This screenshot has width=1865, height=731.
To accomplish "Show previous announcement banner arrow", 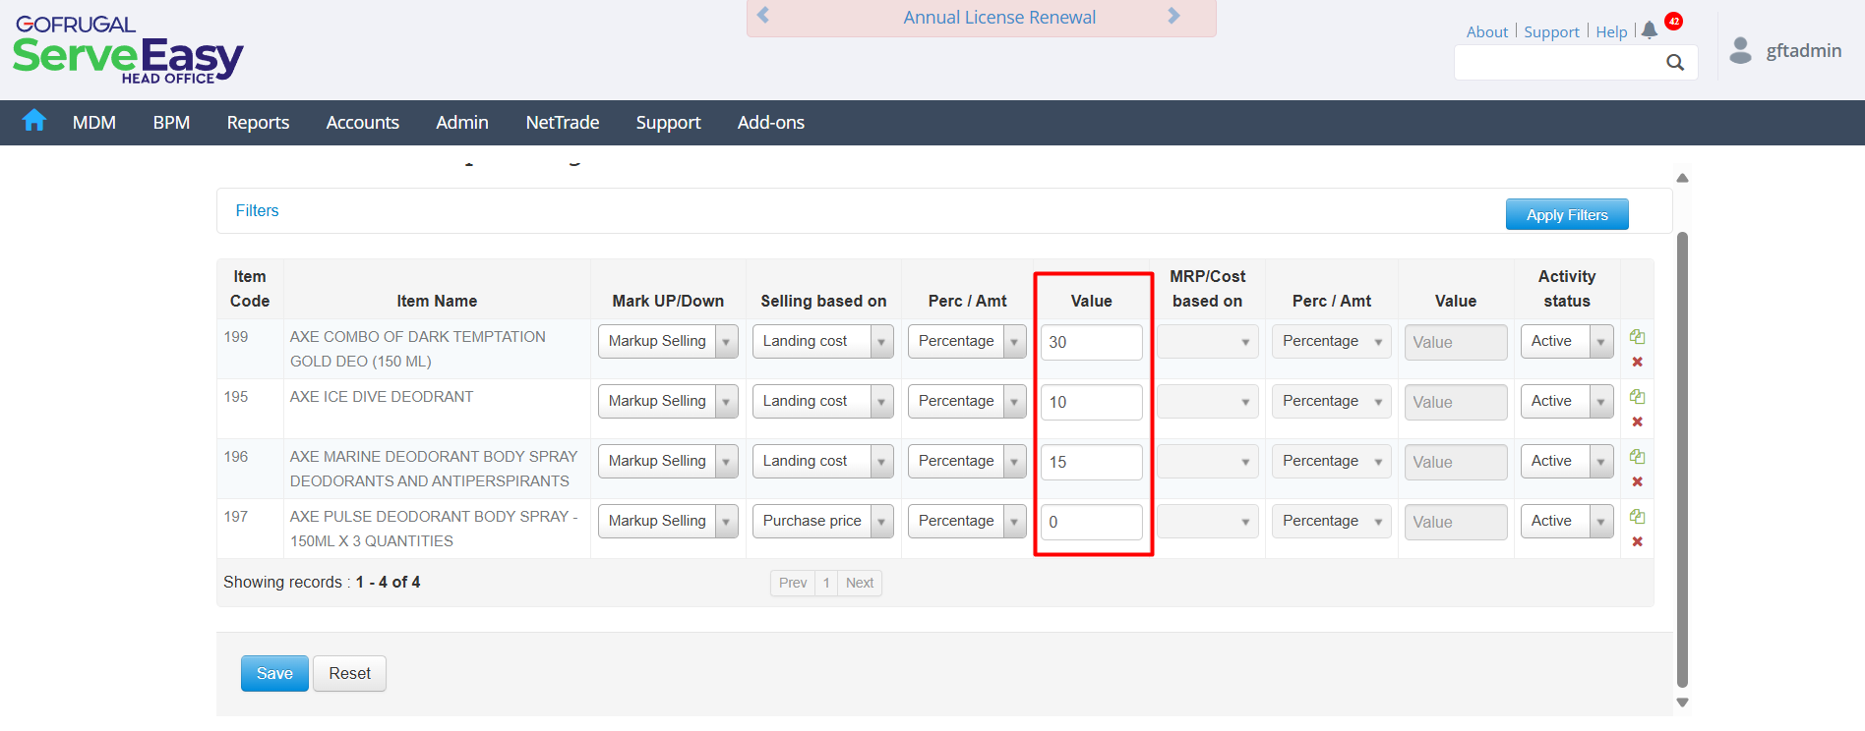I will coord(763,16).
